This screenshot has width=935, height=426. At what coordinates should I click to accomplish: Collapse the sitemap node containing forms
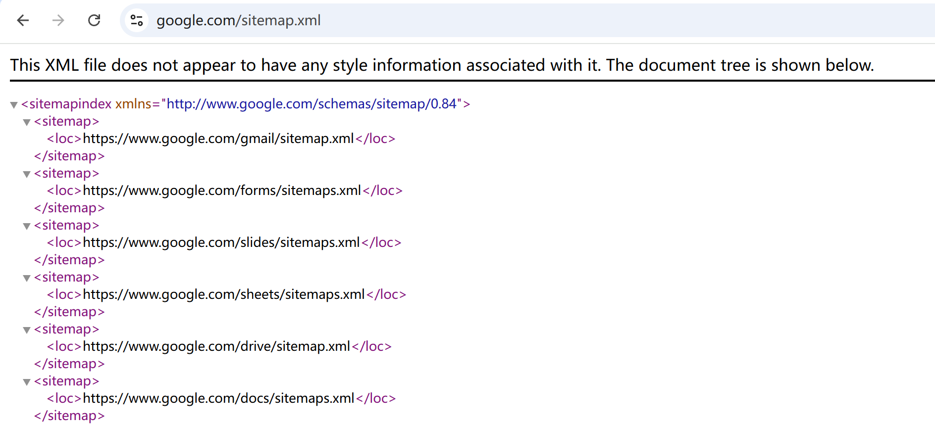27,174
